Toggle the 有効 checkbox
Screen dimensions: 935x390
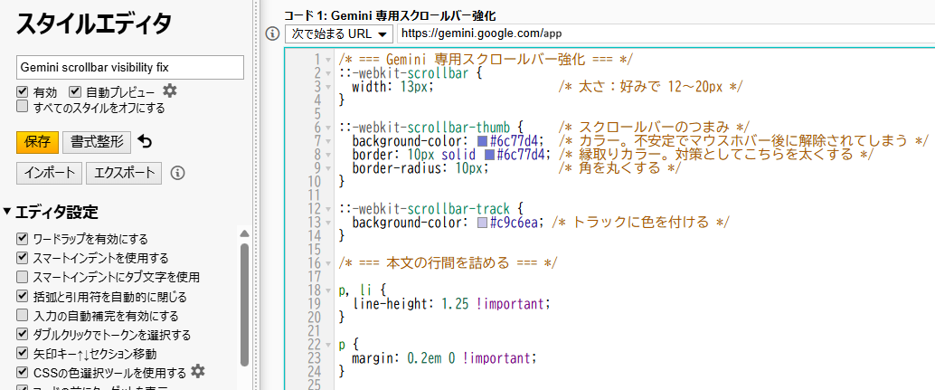[23, 92]
